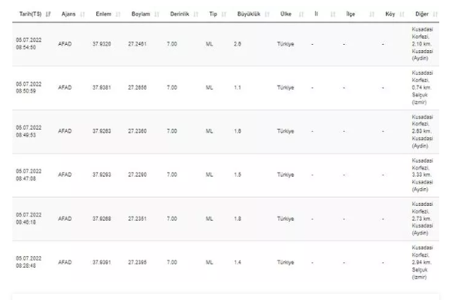Select the row with earthquake at 08:54:50

coord(226,44)
